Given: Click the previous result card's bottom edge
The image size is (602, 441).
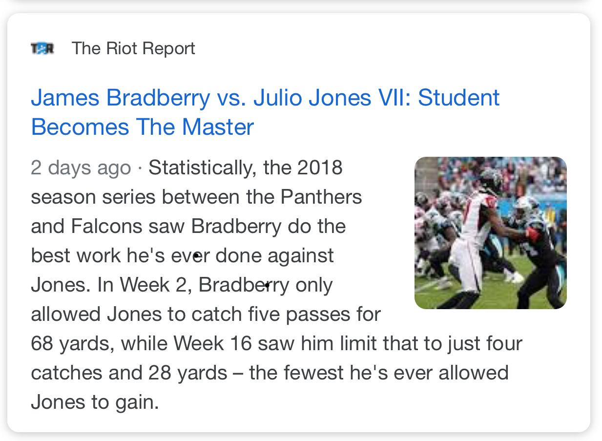Looking at the screenshot, I should [x=298, y=3].
